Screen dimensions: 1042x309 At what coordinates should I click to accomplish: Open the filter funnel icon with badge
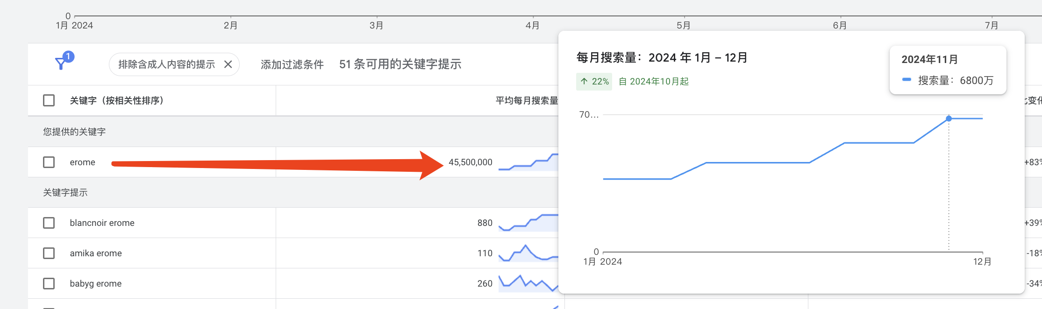(x=64, y=61)
